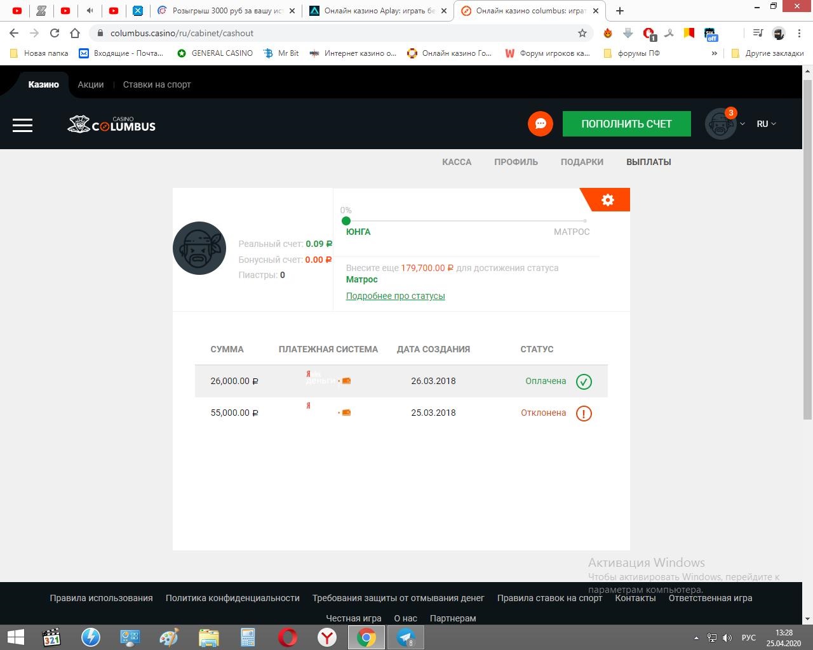Expand the user account dropdown arrow

[742, 124]
